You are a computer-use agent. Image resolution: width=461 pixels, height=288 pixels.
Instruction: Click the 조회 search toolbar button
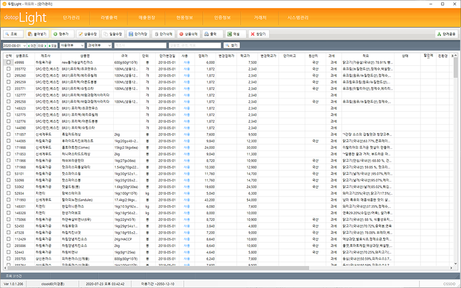pos(12,34)
